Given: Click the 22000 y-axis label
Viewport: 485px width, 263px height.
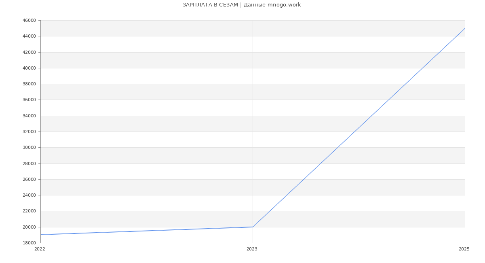Looking at the screenshot, I should [29, 211].
